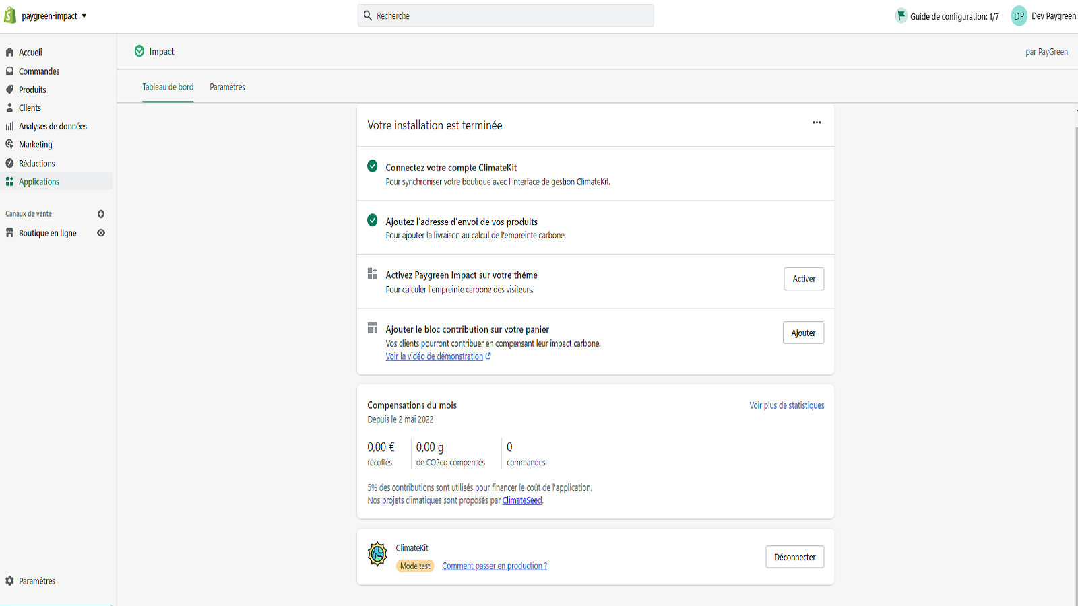Click the shipping address step checkmark
Viewport: 1078px width, 606px height.
tap(373, 220)
